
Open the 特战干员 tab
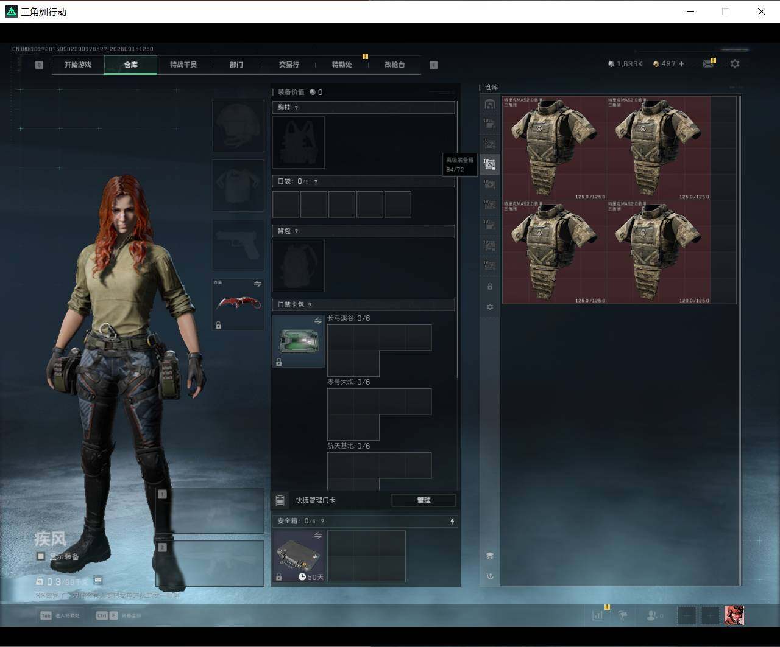(183, 65)
